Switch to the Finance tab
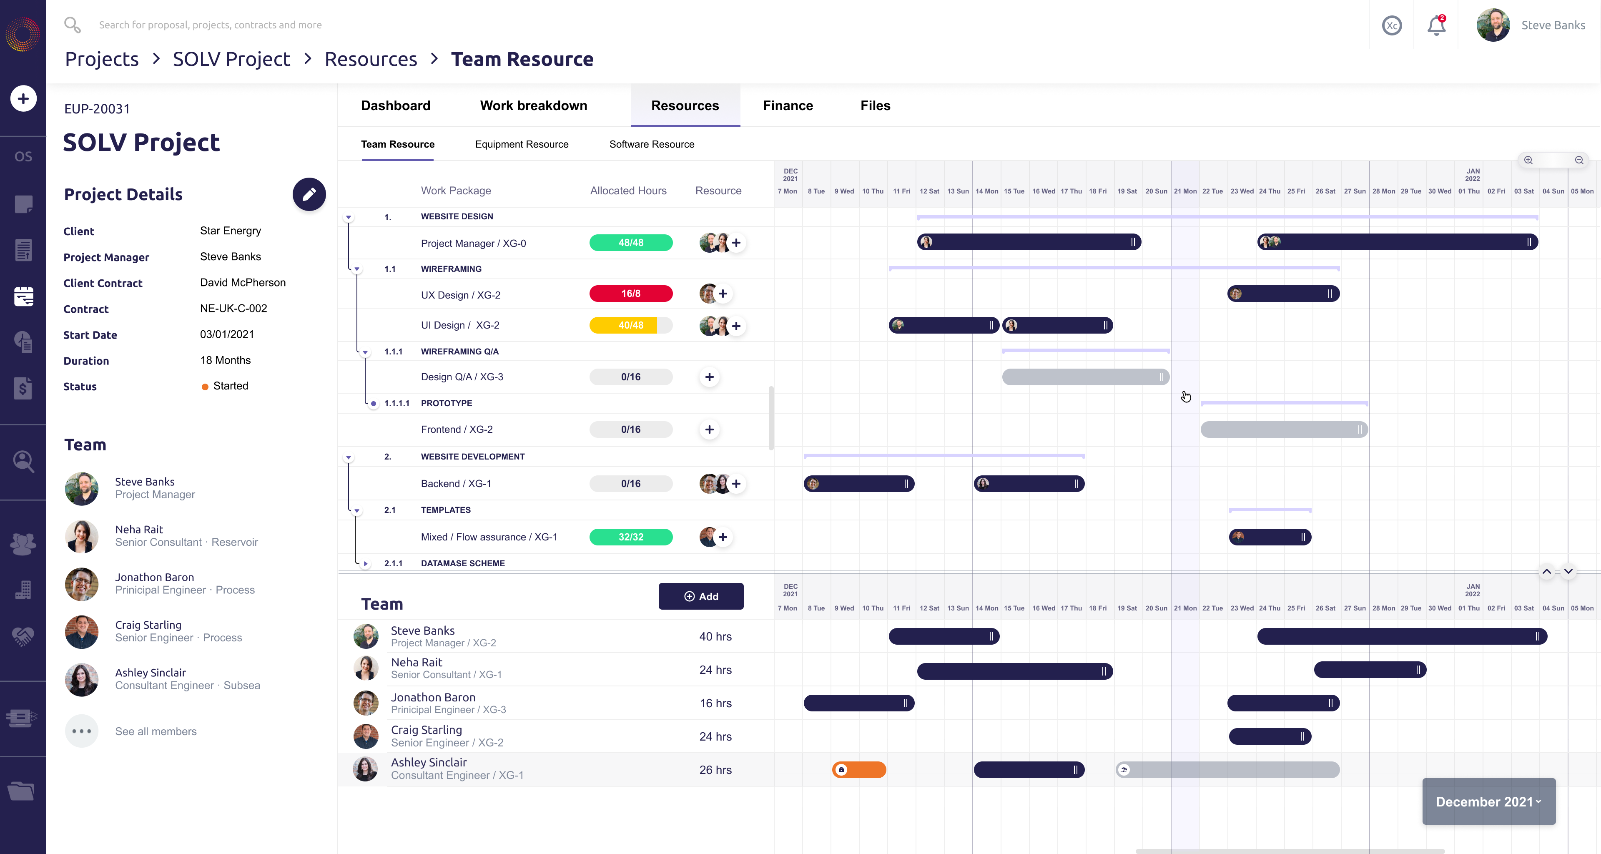The image size is (1601, 854). tap(788, 105)
